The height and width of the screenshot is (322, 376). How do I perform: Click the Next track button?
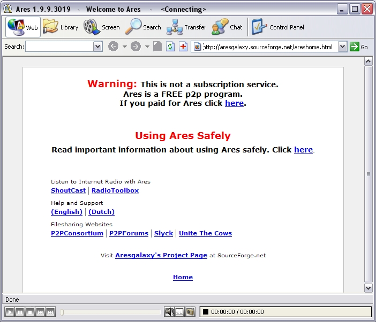[x=50, y=312]
